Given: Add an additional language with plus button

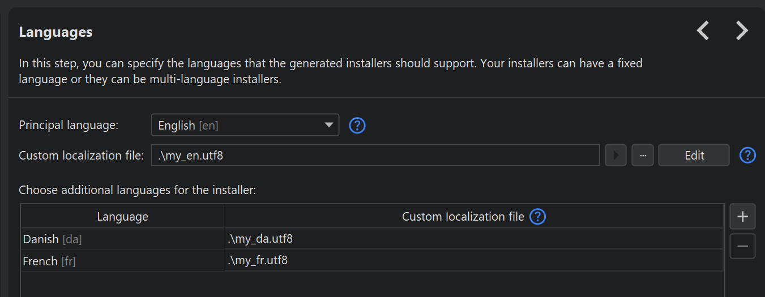Looking at the screenshot, I should coord(742,216).
